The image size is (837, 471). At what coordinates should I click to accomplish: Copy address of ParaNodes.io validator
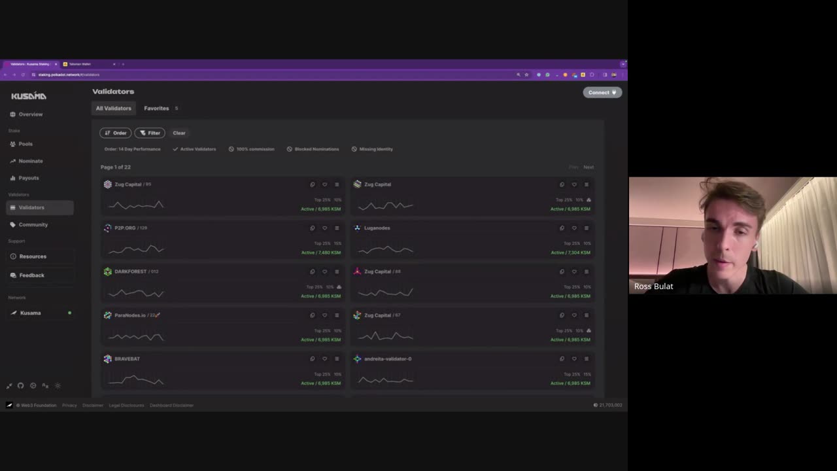click(313, 315)
